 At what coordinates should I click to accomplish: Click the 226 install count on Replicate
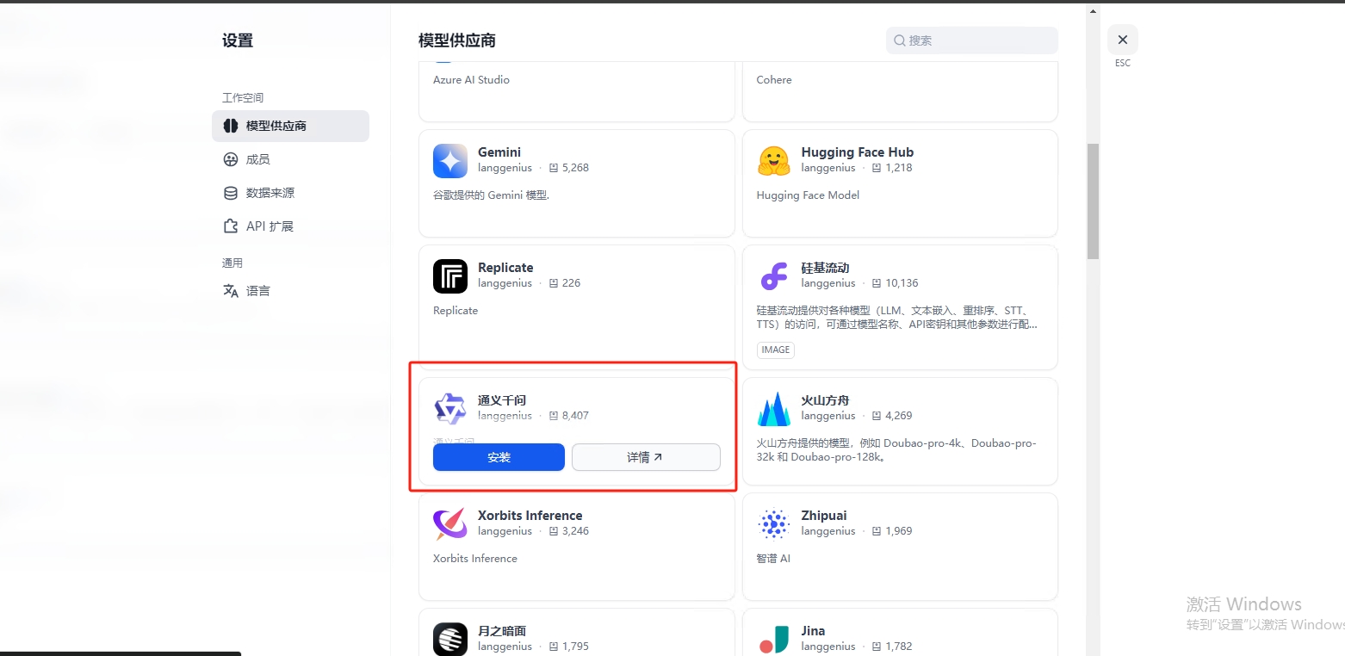click(x=571, y=283)
